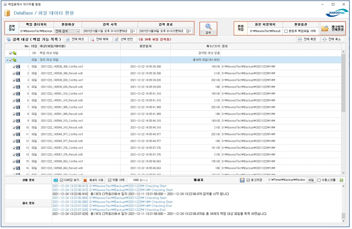
Task: Select the file 20211222_140548_063_Config.wcf
Action: coord(62,161)
